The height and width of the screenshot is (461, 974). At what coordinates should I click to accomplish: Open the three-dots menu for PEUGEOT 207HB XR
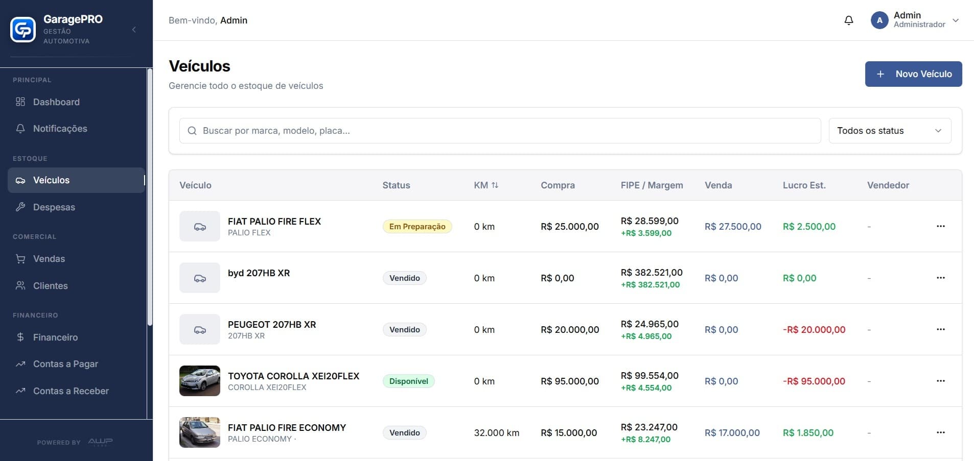coord(941,329)
